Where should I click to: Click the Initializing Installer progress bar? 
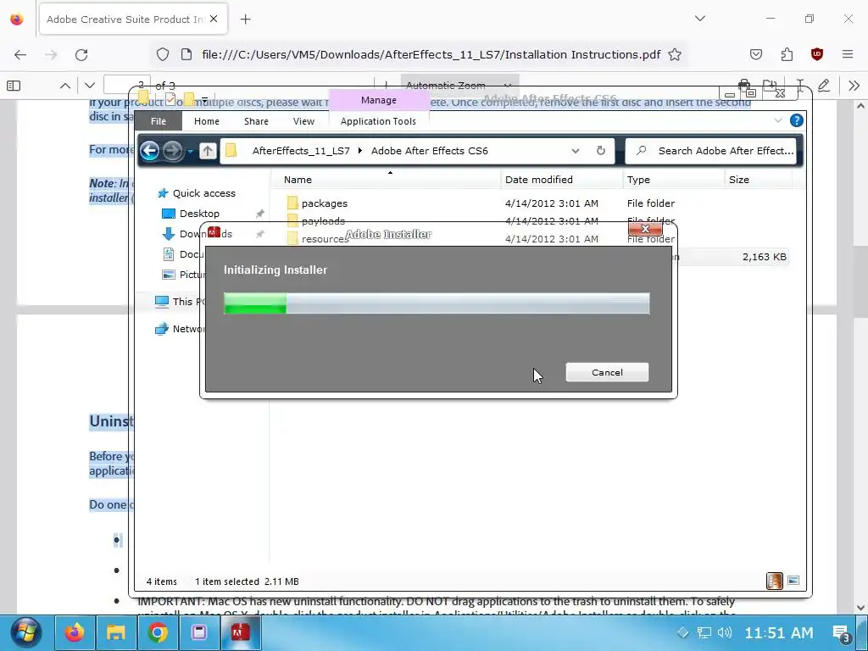coord(437,303)
